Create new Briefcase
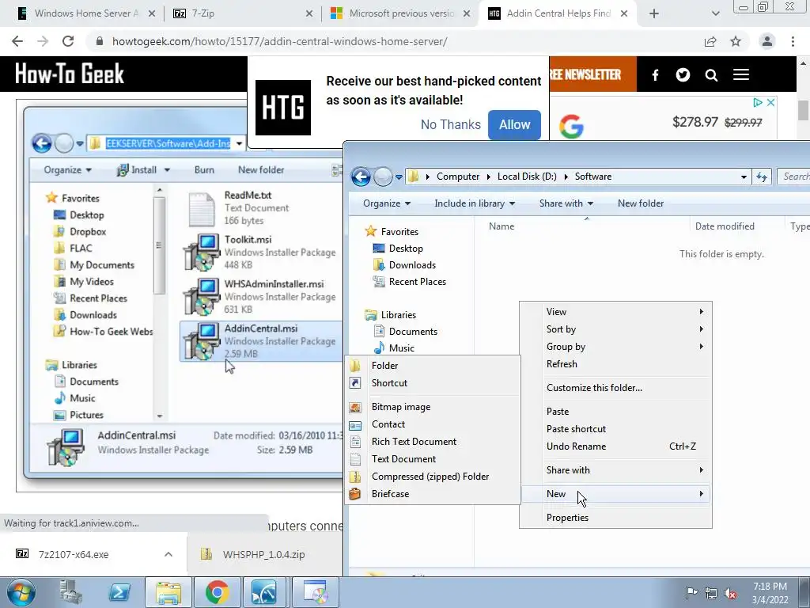Screen dimensions: 810x608 [433, 494]
